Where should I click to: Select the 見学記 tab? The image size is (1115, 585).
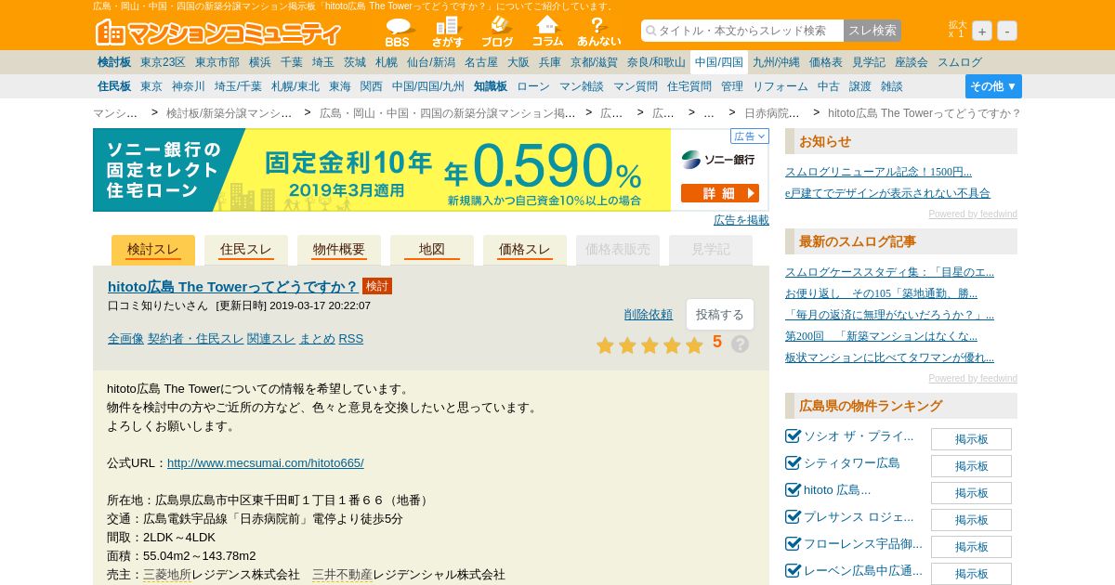coord(711,250)
